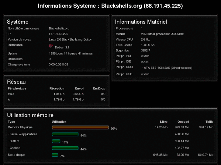
Task: Click SCSI device 'ATA ST3160812AS (Direct-Access)'
Action: (168, 68)
